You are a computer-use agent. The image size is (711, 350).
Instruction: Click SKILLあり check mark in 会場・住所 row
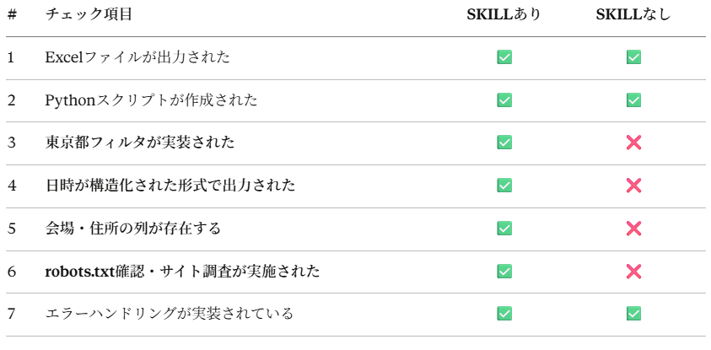504,229
